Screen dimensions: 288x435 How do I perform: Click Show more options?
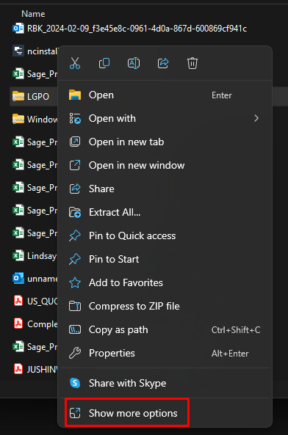[165, 413]
